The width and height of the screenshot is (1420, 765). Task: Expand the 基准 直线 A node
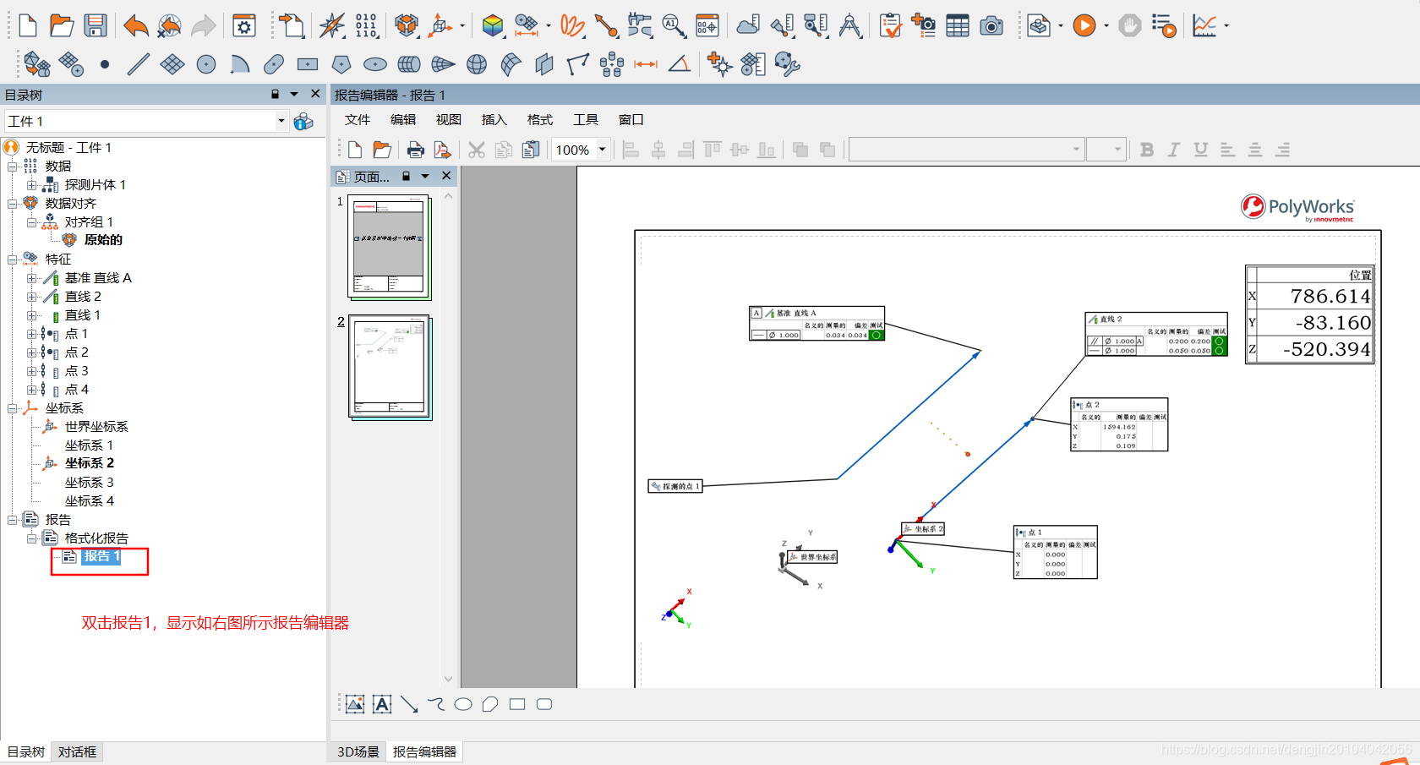coord(31,277)
